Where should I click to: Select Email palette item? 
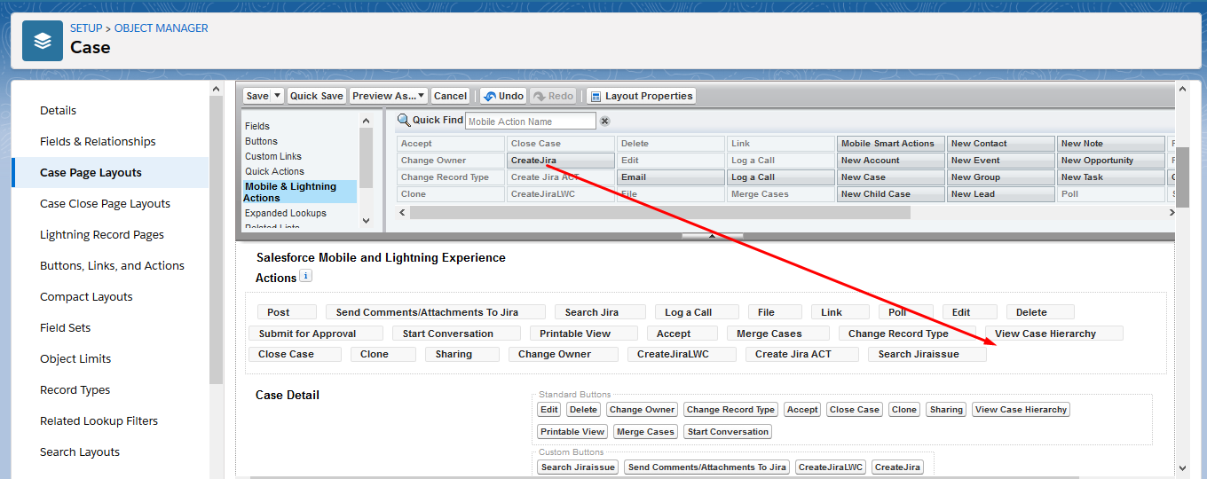tap(671, 177)
